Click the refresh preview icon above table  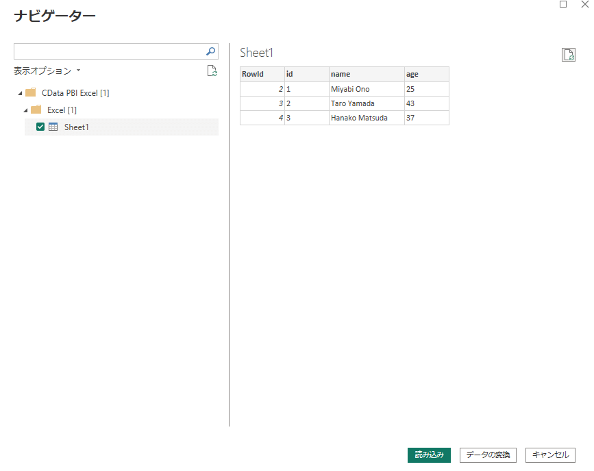click(x=568, y=55)
